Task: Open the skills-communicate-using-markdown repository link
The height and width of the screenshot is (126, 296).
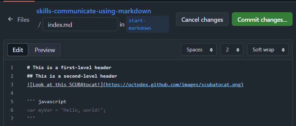Action: (94, 11)
